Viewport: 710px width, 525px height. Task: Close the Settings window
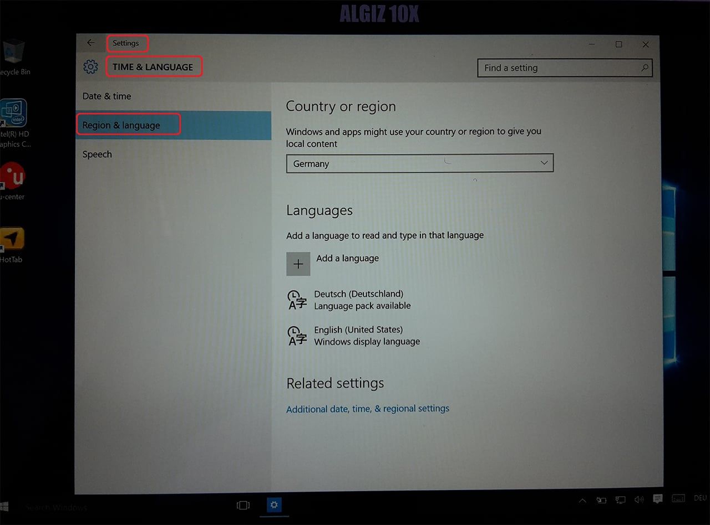click(x=646, y=44)
